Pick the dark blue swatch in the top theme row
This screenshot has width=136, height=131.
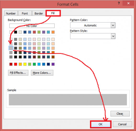coord(25,32)
